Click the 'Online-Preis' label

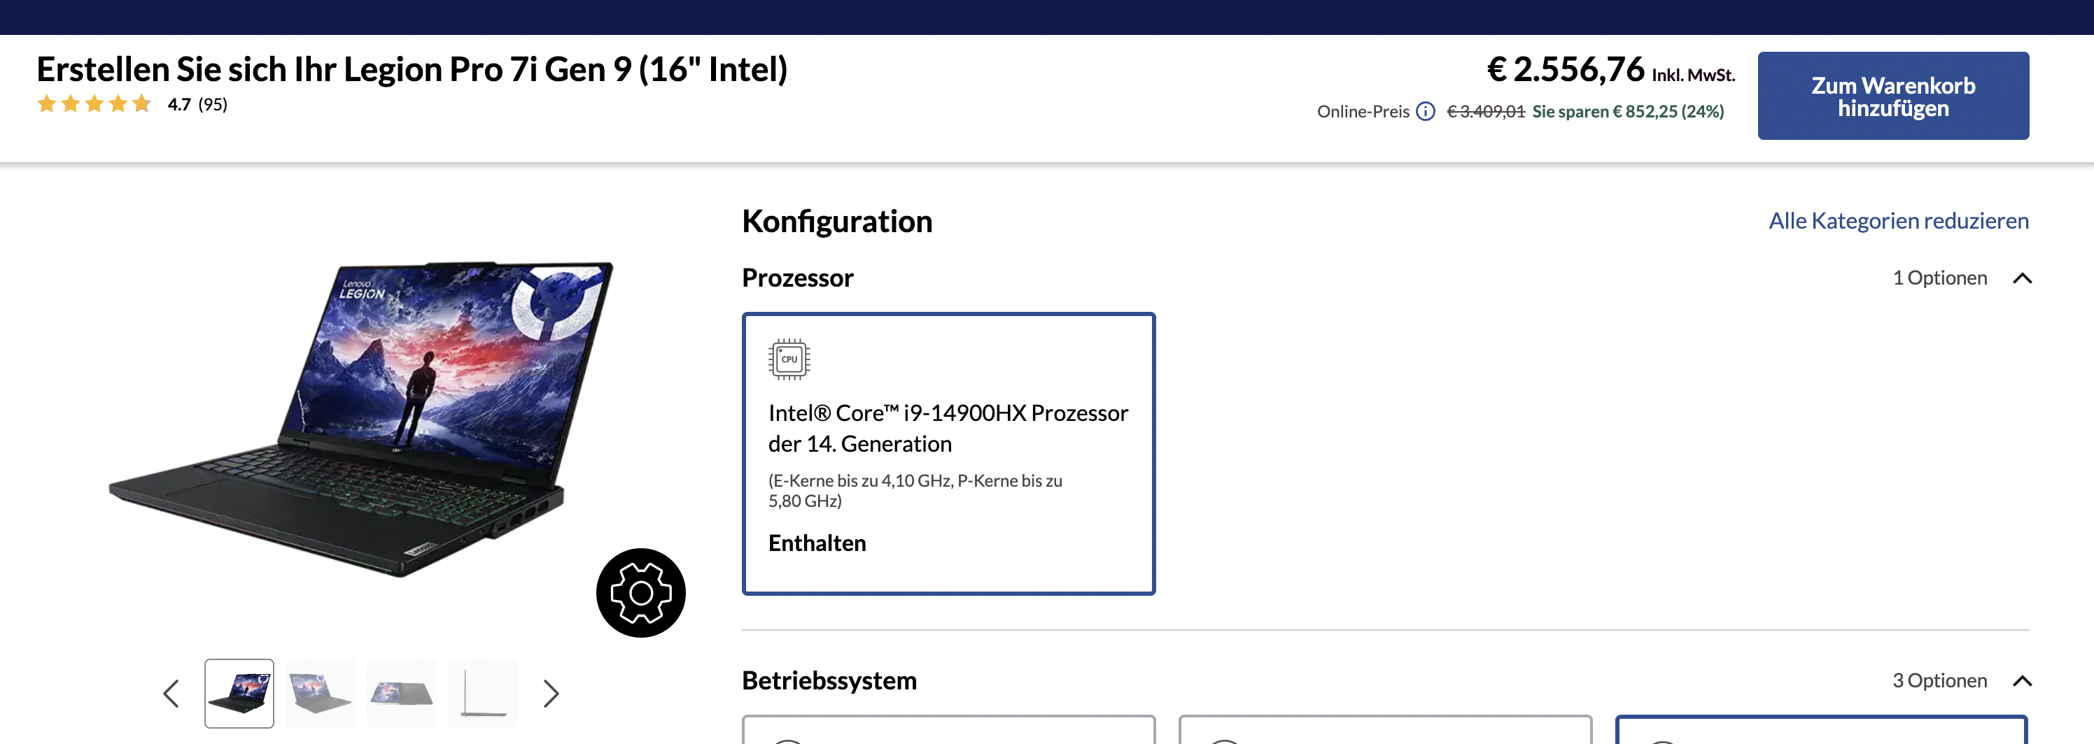click(x=1363, y=111)
